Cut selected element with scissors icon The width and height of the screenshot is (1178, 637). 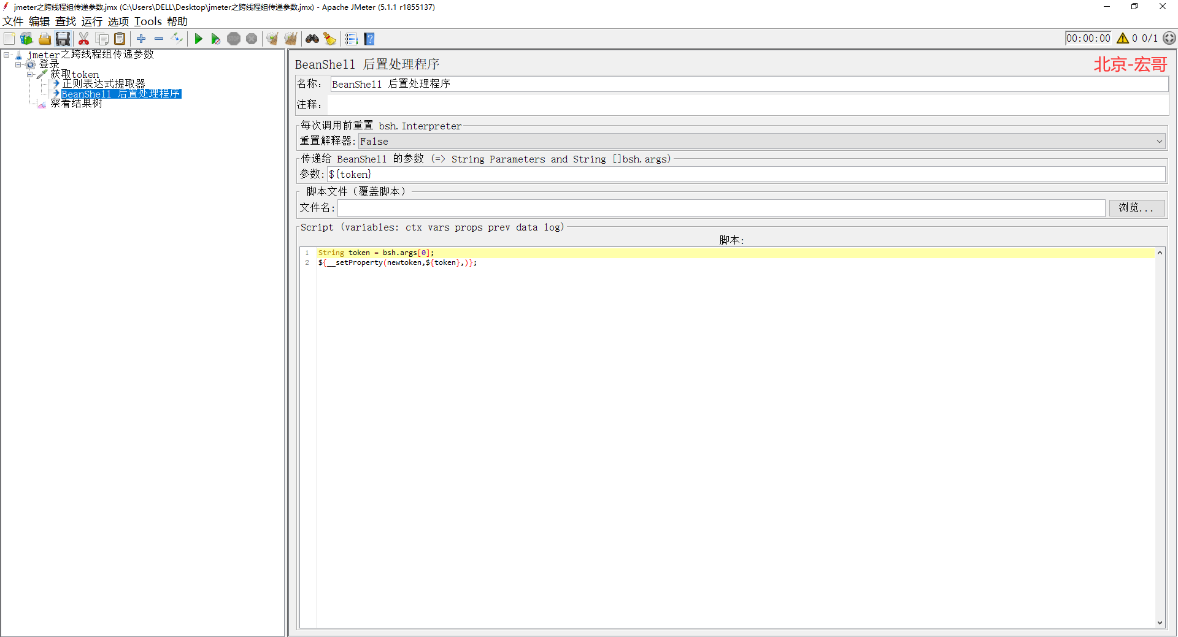click(x=84, y=39)
